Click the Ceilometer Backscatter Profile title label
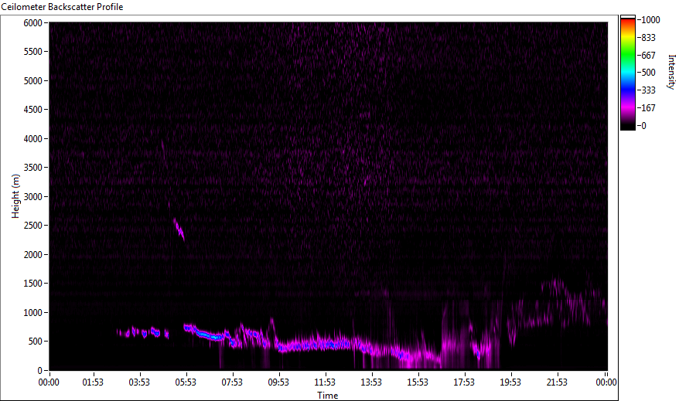679x401 pixels. [62, 6]
